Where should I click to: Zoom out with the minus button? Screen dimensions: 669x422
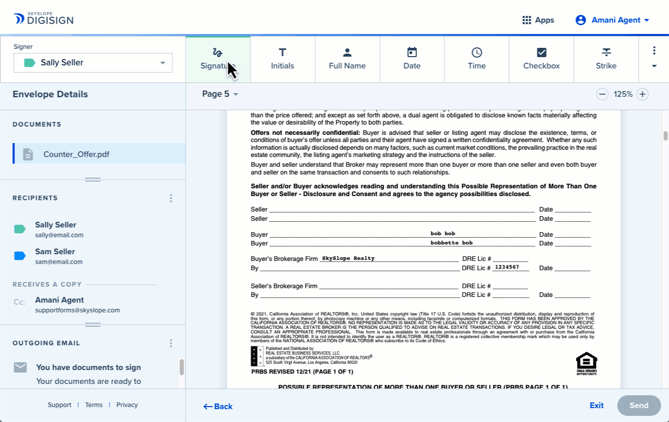602,94
